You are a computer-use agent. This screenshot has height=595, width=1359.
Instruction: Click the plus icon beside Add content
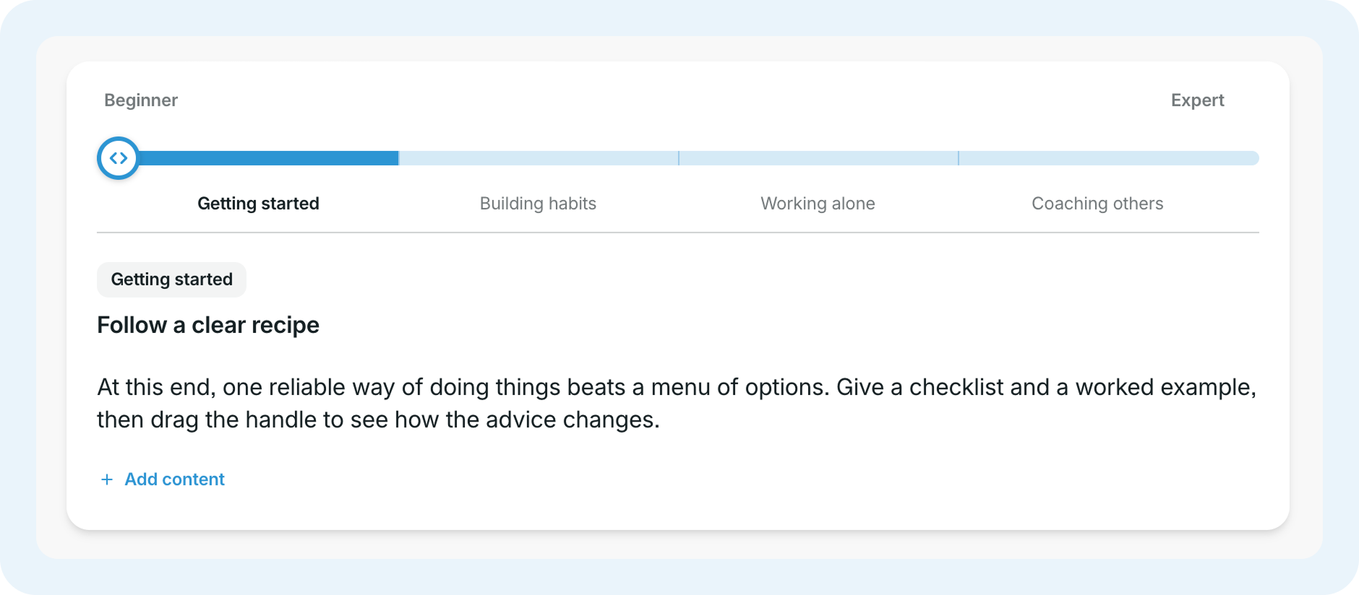[107, 479]
